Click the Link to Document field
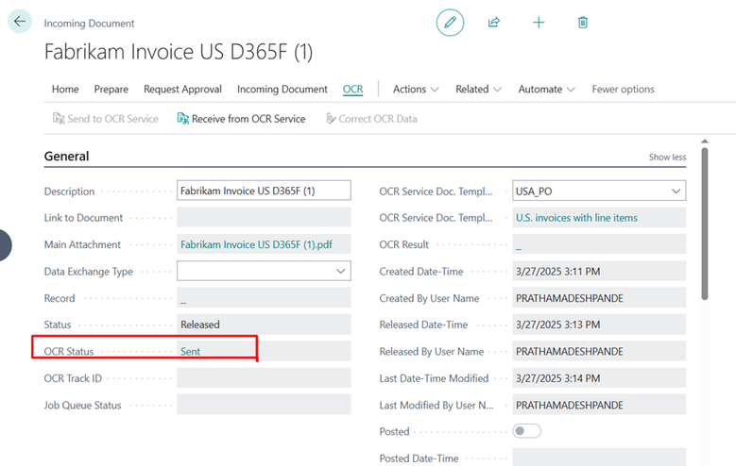Viewport: 736px width, 466px height. point(264,218)
